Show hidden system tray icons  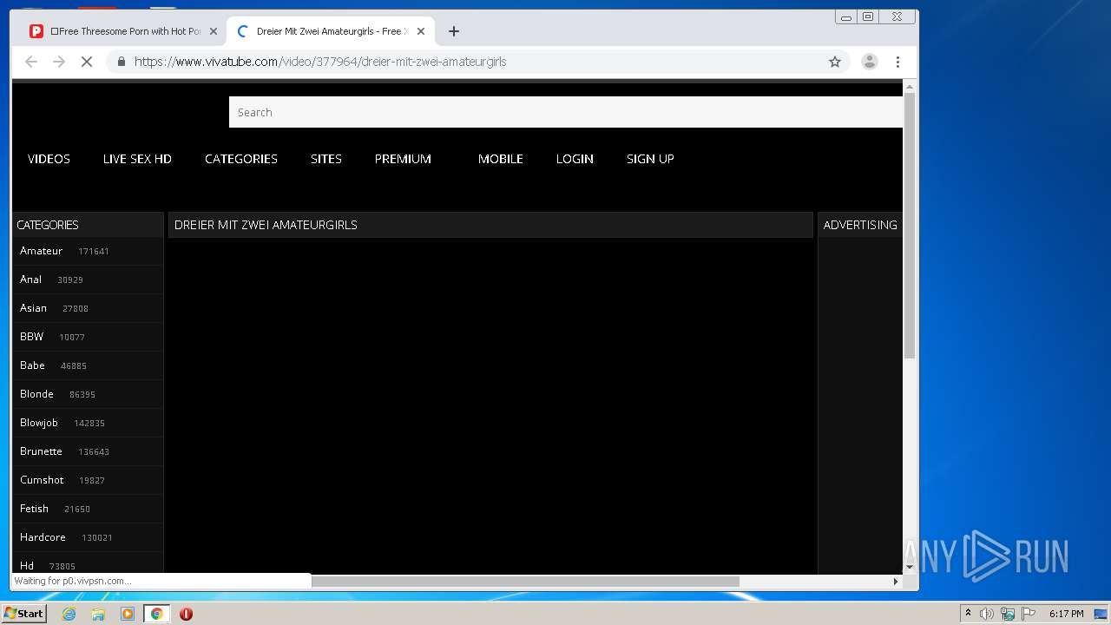pyautogui.click(x=968, y=614)
